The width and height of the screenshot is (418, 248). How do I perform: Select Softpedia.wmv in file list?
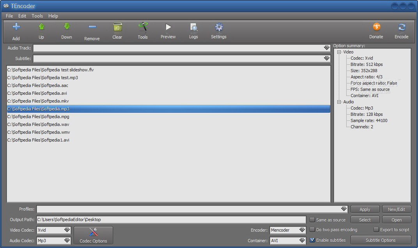point(168,132)
